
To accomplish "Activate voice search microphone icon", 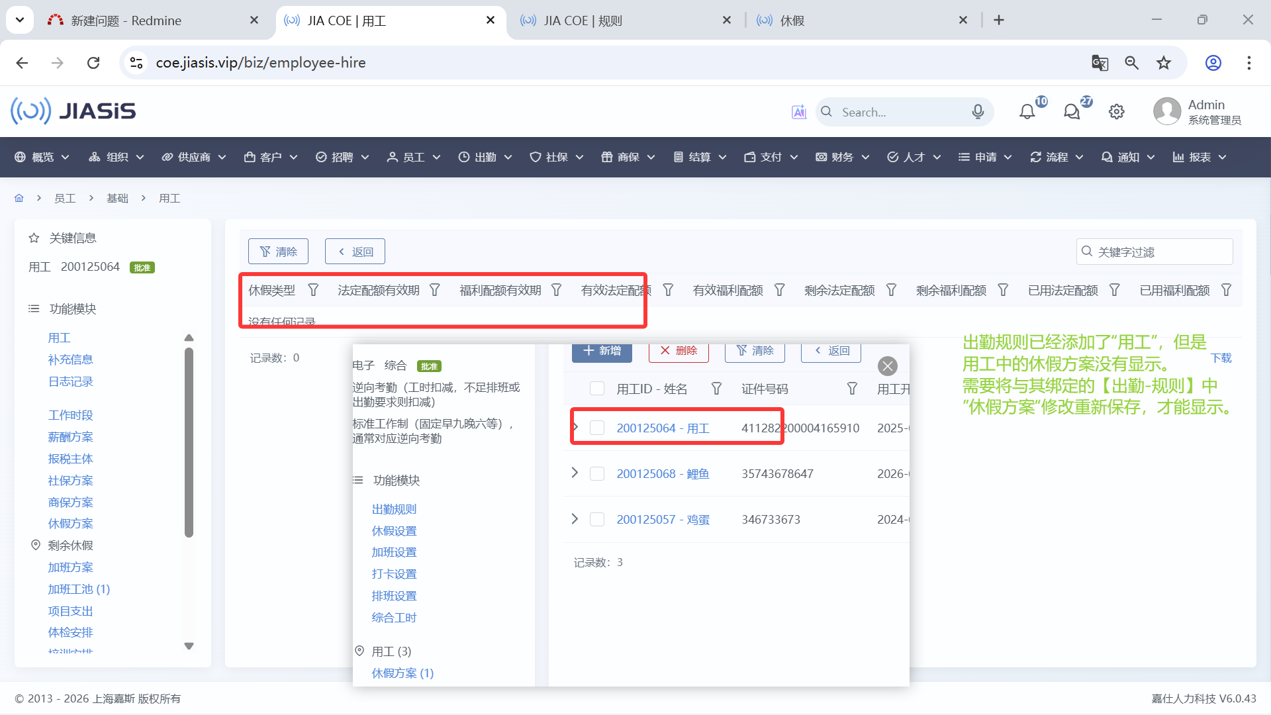I will tap(978, 112).
